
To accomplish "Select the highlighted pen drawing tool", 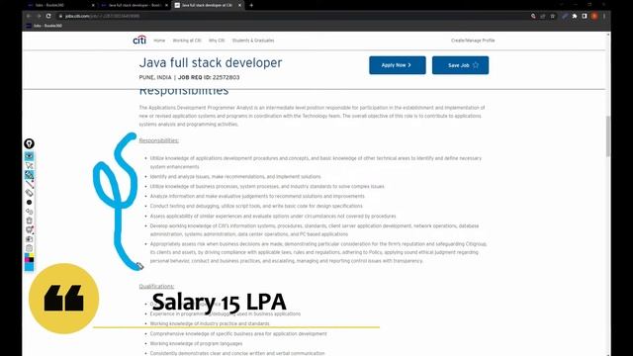I will tap(29, 175).
